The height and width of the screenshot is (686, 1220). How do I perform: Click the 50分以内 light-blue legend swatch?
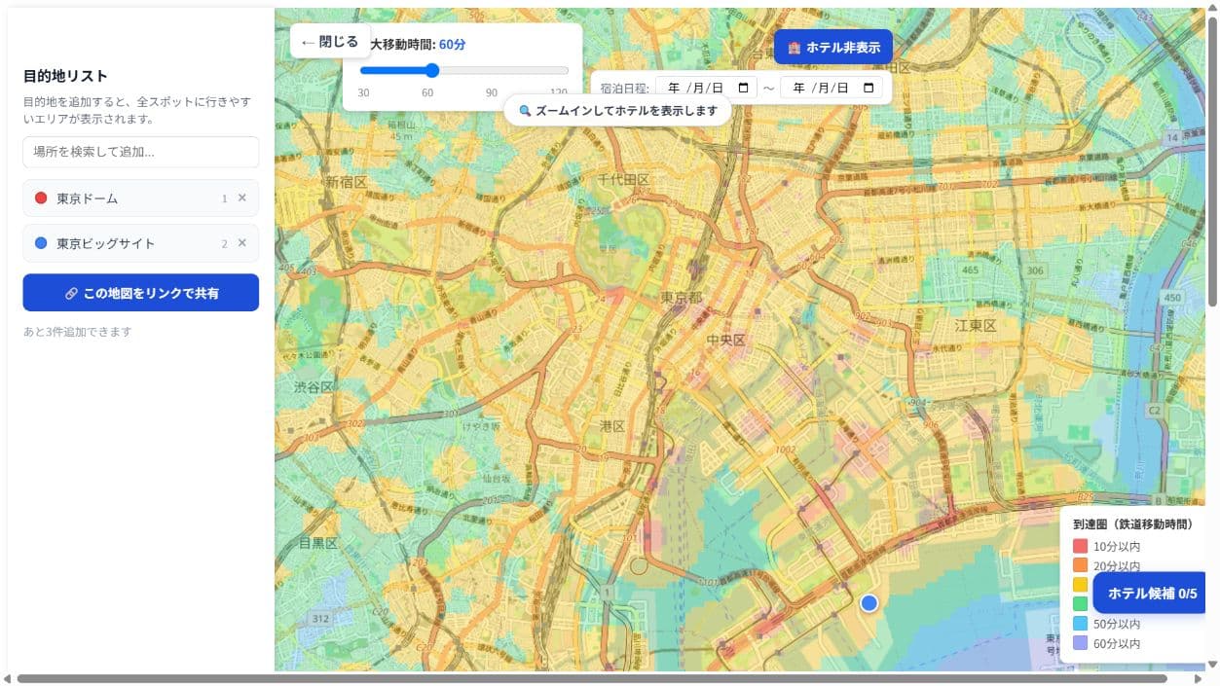click(1080, 624)
